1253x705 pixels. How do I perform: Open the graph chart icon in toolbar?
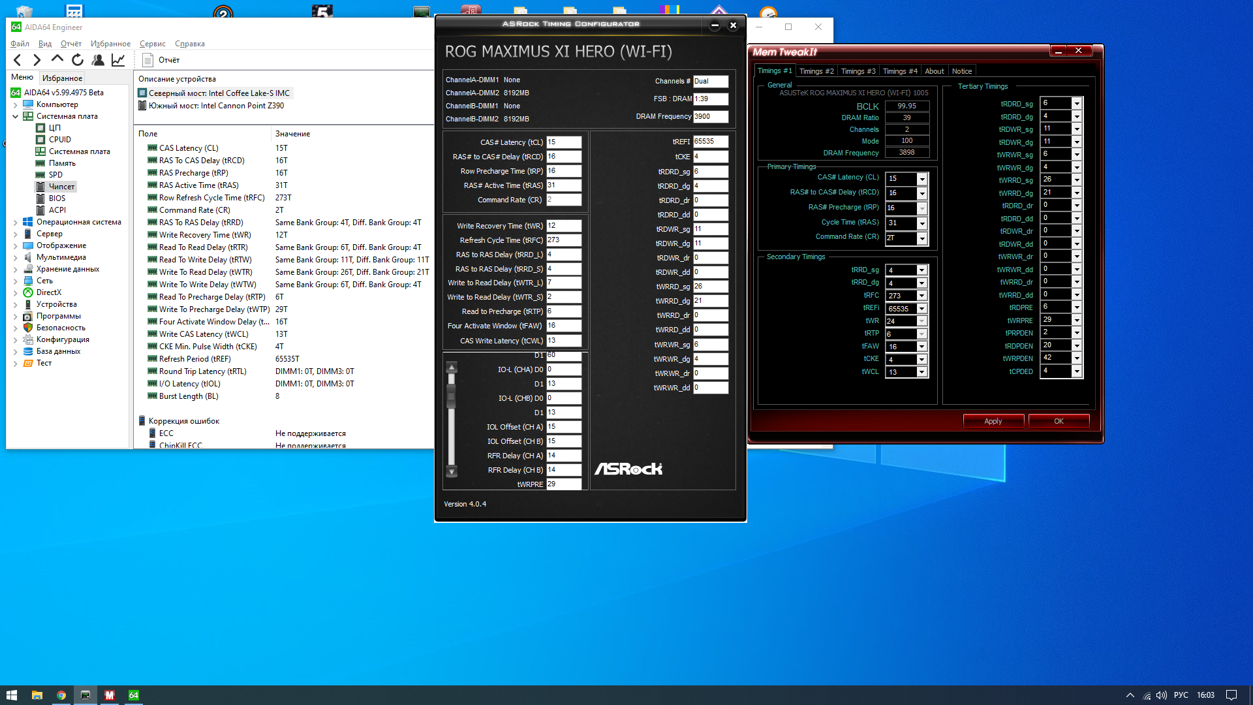point(118,60)
